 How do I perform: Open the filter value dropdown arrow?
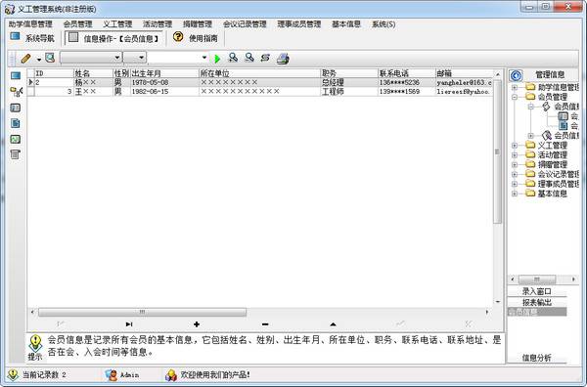204,58
